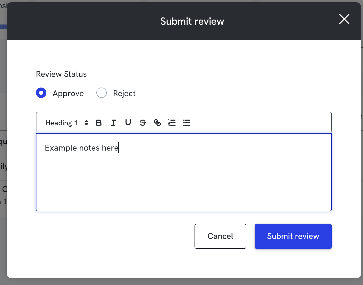Underline the selected notes text
This screenshot has width=363, height=285.
pos(128,123)
